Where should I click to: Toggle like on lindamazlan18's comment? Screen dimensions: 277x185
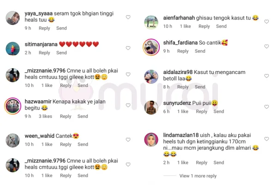pyautogui.click(x=266, y=139)
